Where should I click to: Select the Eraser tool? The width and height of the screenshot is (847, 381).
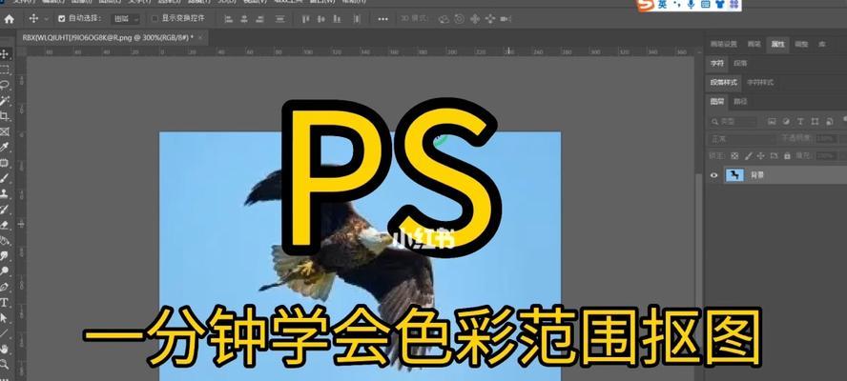(x=5, y=225)
